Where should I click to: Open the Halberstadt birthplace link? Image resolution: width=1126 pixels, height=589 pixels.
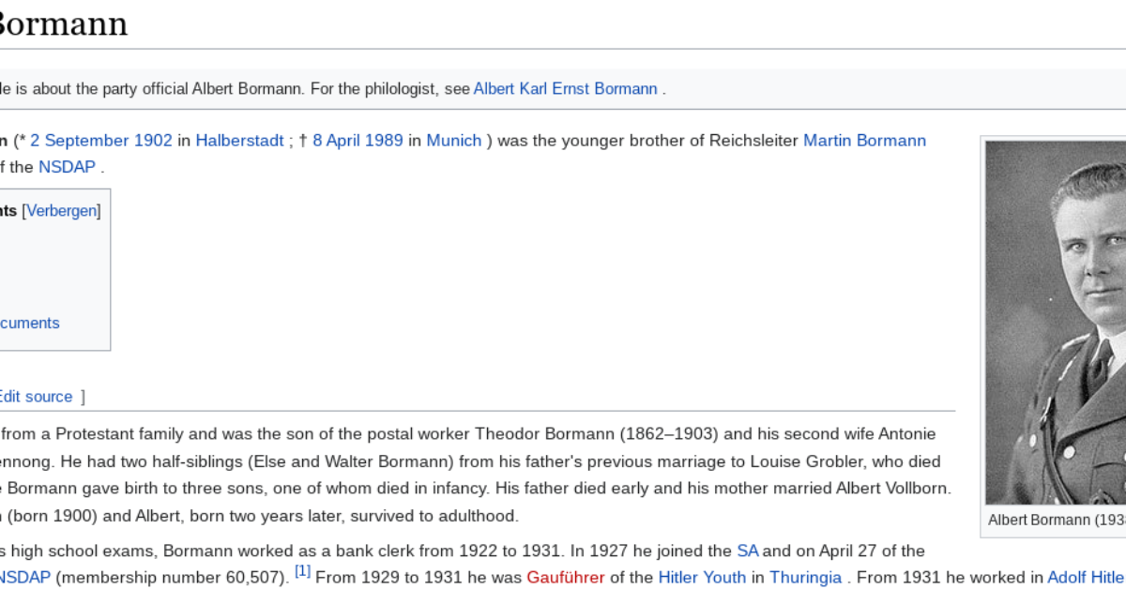[x=238, y=141]
